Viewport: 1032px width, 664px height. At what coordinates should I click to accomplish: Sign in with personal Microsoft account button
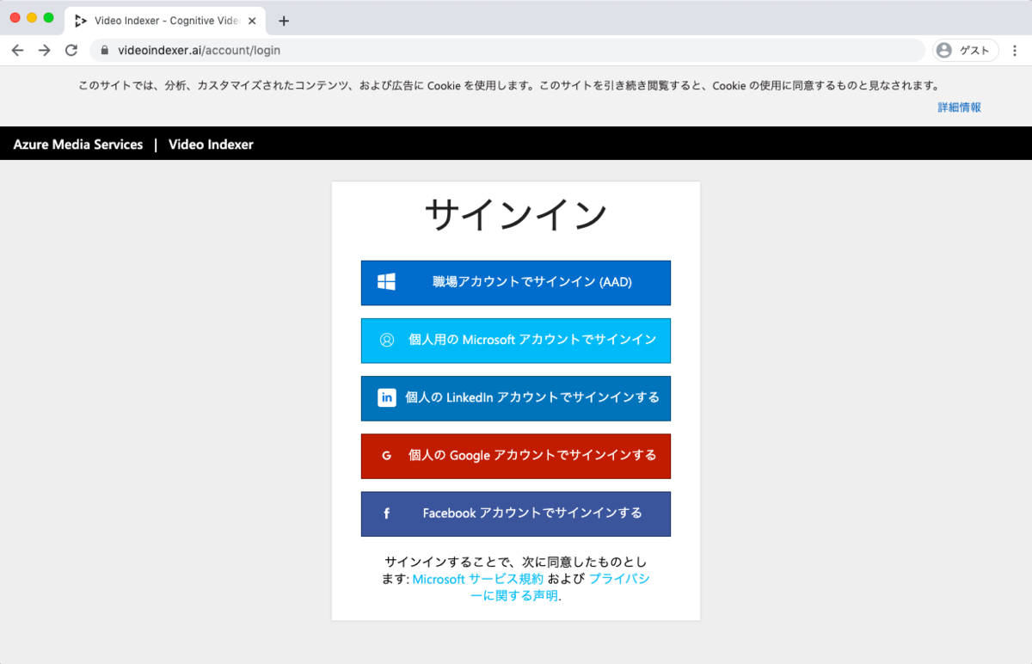[x=516, y=341]
